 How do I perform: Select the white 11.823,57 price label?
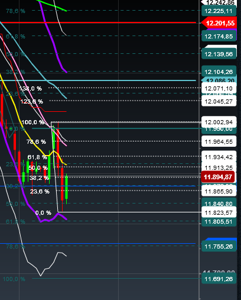[x=219, y=212]
